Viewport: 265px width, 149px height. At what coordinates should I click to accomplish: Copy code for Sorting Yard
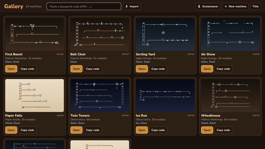tap(158, 69)
